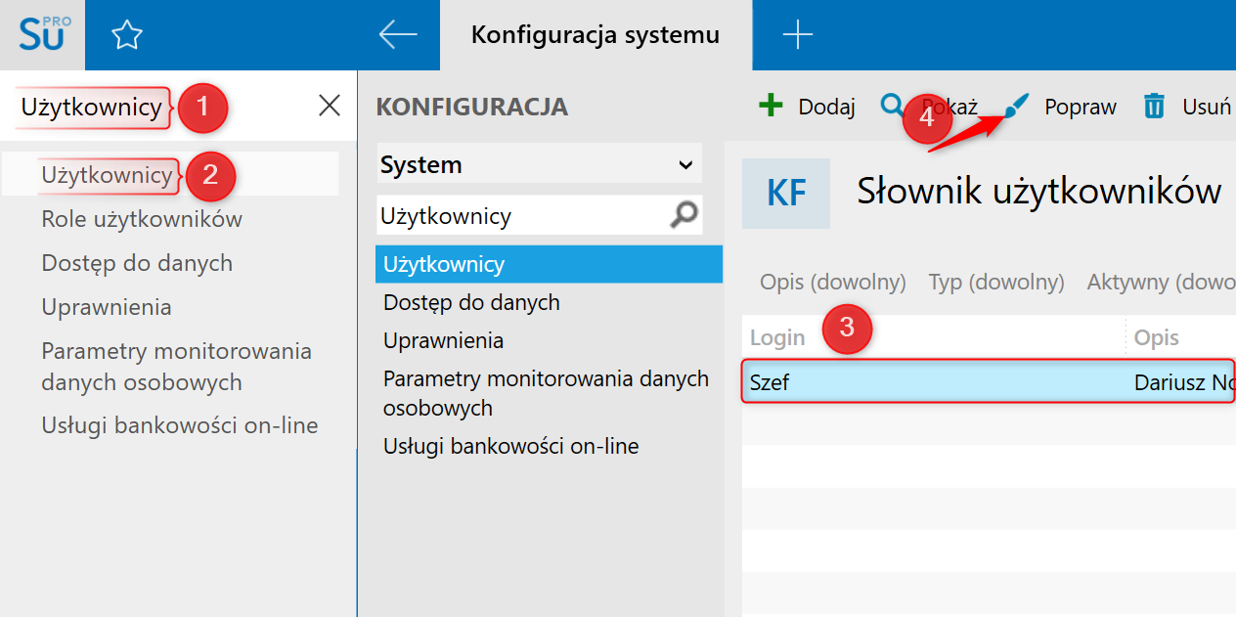Click the search magnifier in configuration filter
1236x617 pixels.
point(685,214)
